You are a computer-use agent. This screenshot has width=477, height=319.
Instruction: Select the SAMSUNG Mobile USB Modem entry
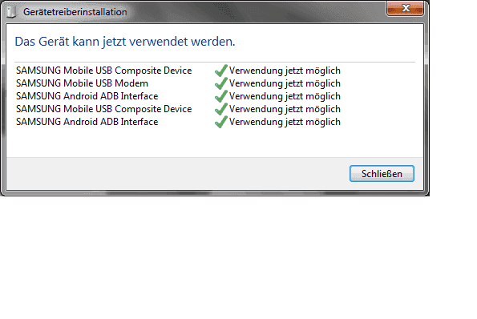[x=82, y=83]
